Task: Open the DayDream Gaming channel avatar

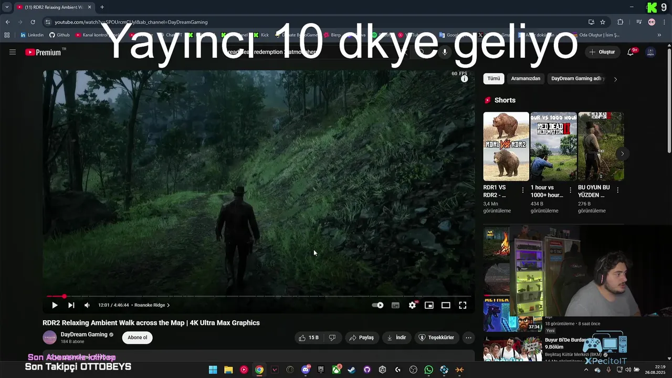Action: tap(49, 338)
